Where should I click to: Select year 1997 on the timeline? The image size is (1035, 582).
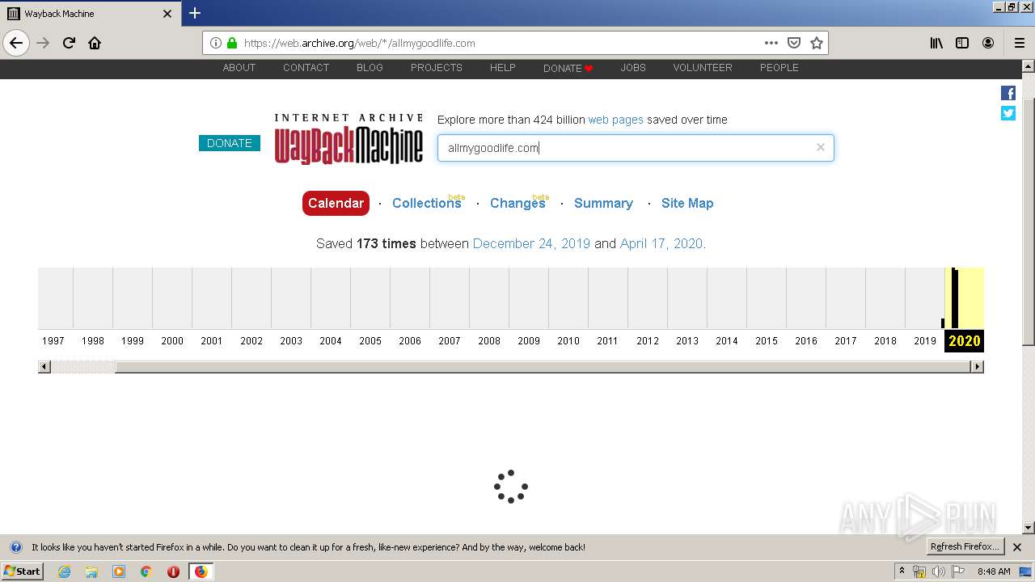[53, 340]
